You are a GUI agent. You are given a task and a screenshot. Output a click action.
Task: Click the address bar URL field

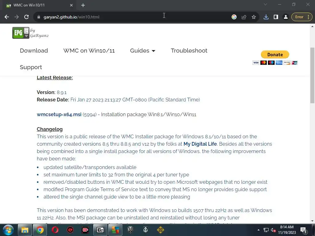133,17
